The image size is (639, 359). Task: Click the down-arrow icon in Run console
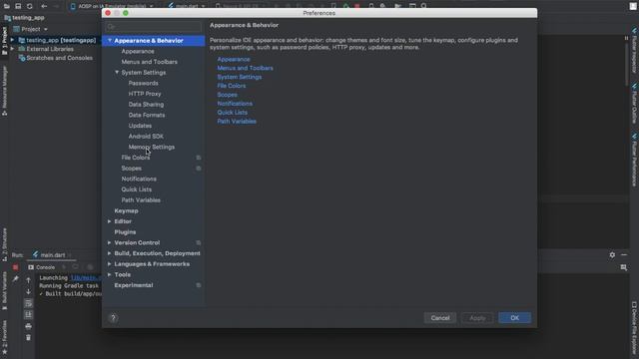pos(28,291)
